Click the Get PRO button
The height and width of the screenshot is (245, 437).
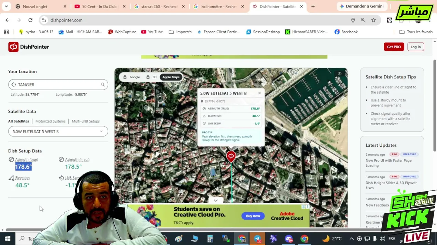(394, 47)
